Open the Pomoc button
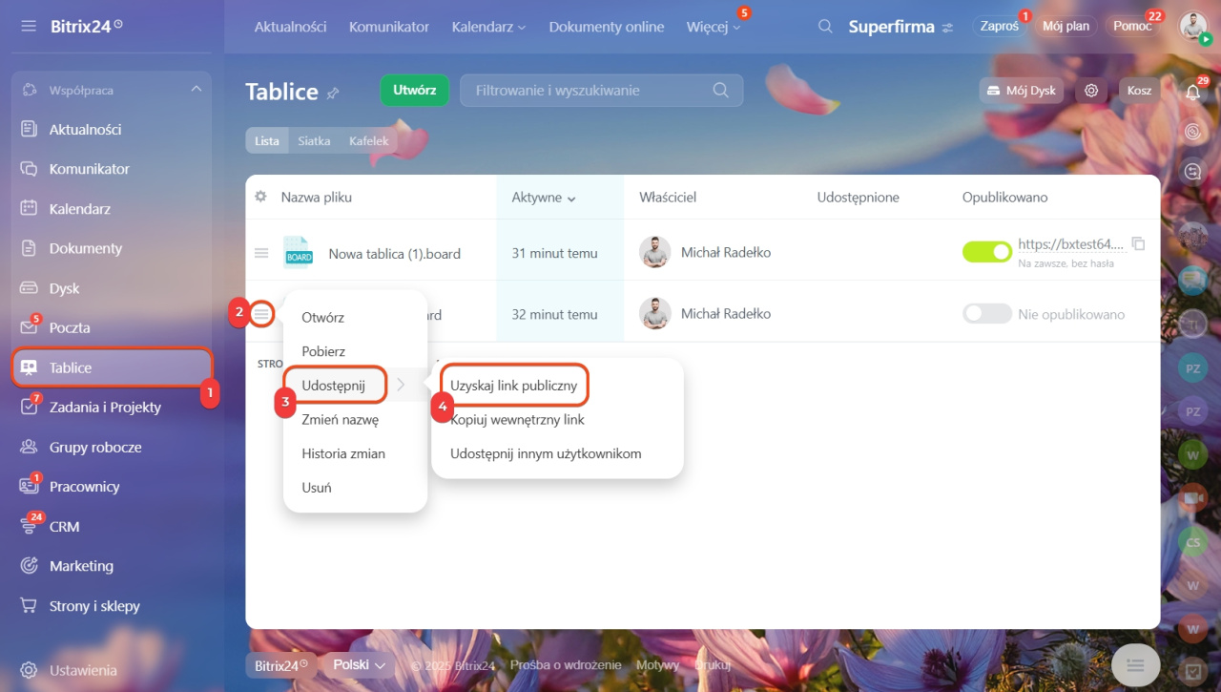This screenshot has height=692, width=1221. 1132,27
